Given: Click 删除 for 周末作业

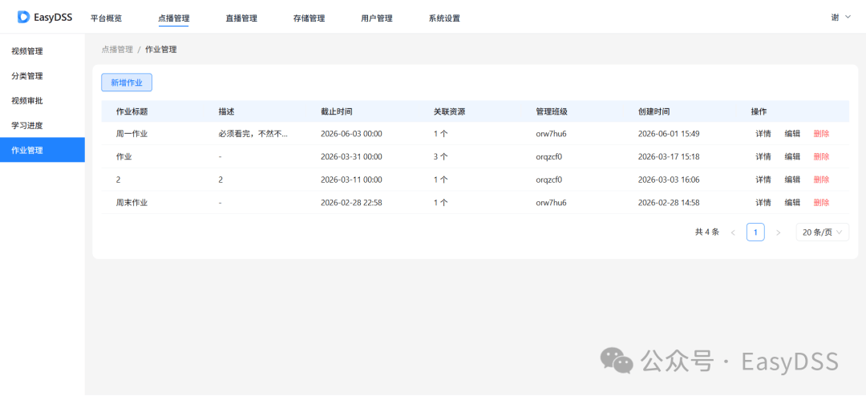Looking at the screenshot, I should (x=821, y=203).
